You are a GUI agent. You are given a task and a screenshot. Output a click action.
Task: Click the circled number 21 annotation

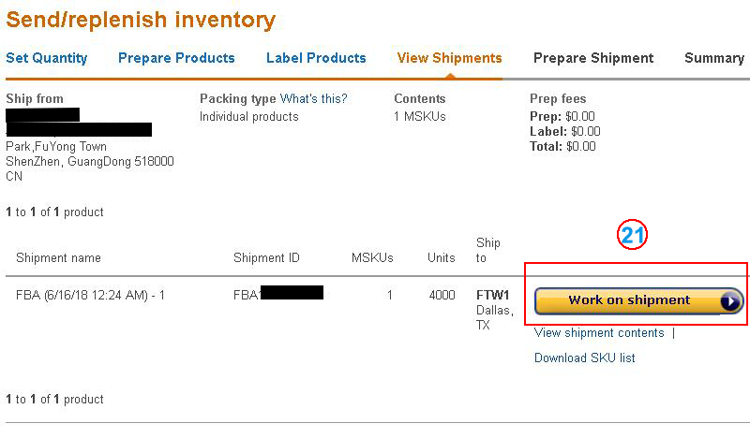634,237
